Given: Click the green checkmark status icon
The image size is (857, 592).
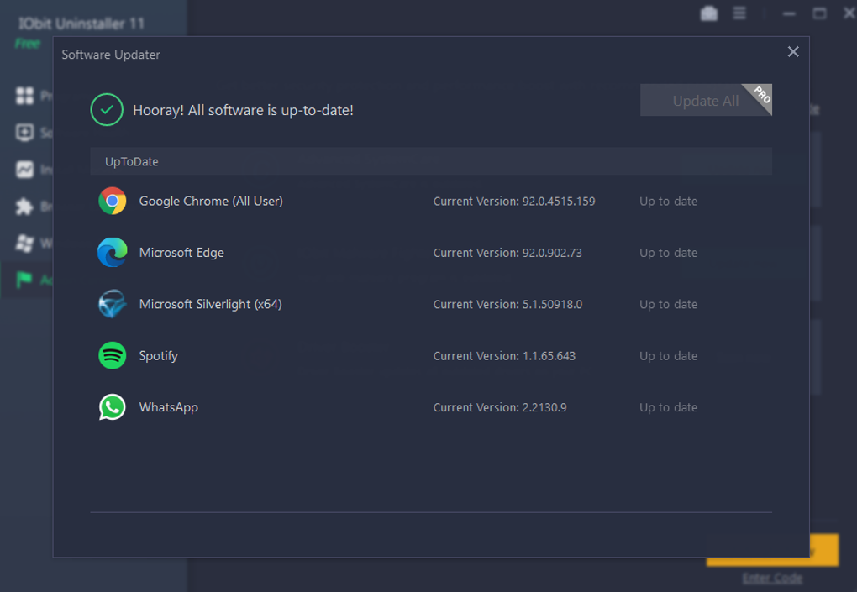Looking at the screenshot, I should coord(107,110).
